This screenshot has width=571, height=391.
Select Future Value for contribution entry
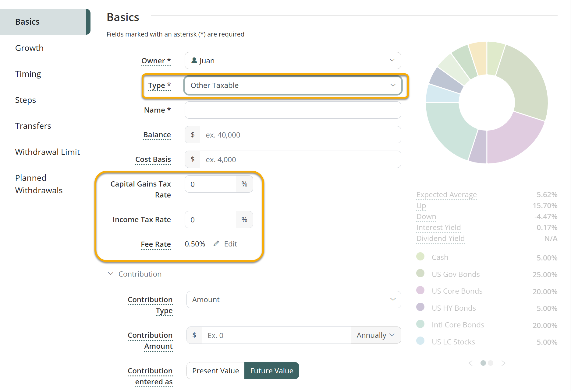(271, 371)
